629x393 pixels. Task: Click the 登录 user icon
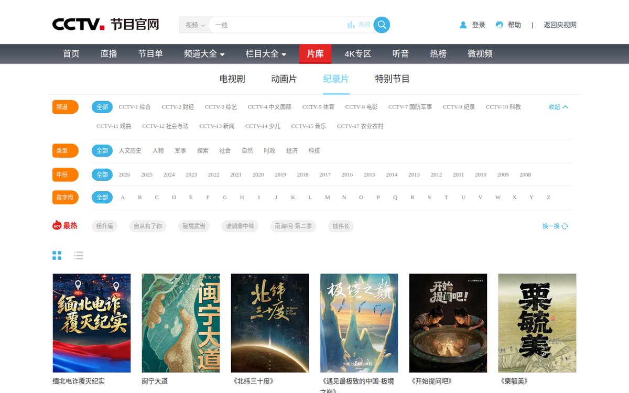(x=463, y=25)
